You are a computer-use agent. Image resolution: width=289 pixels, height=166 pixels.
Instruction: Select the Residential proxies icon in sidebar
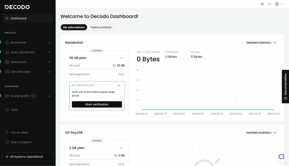tap(7, 42)
